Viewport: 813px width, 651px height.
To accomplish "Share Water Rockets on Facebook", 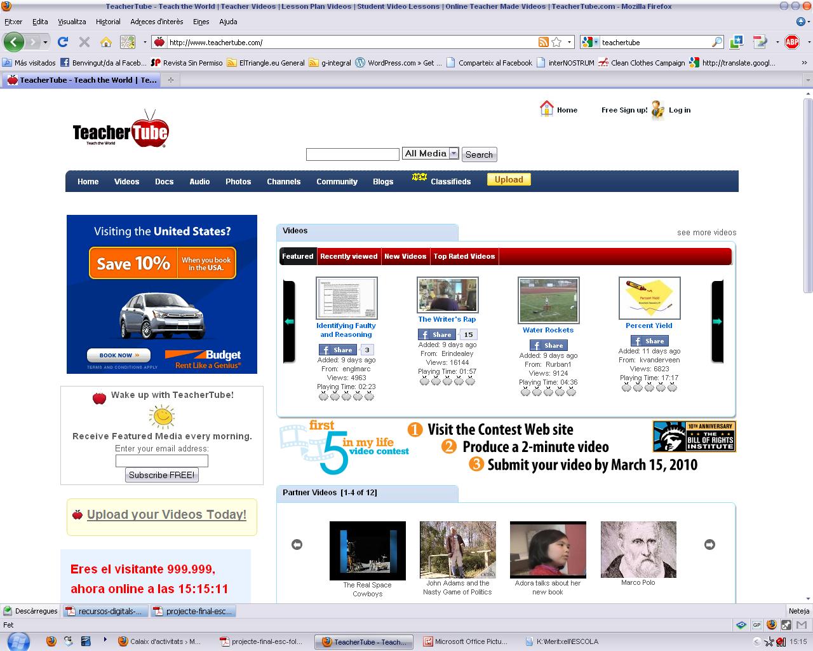I will point(548,345).
